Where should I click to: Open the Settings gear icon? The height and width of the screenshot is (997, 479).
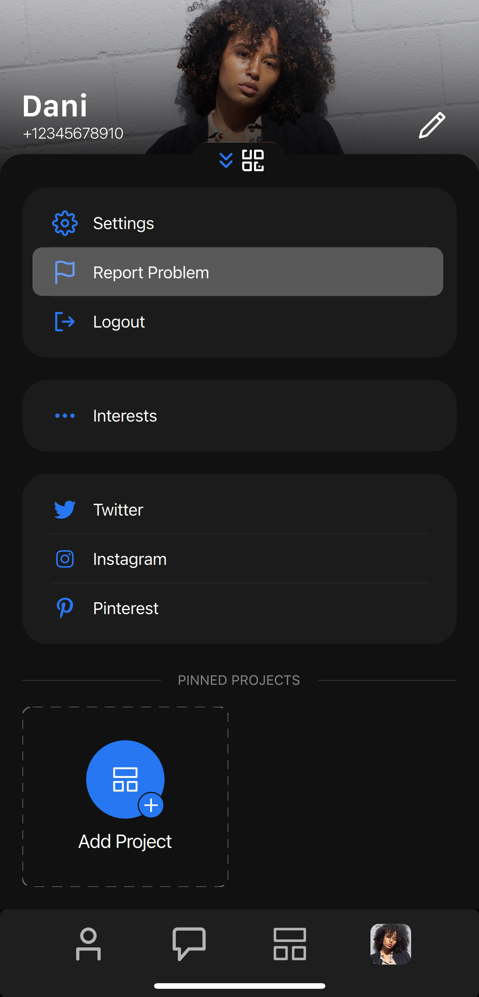point(65,223)
